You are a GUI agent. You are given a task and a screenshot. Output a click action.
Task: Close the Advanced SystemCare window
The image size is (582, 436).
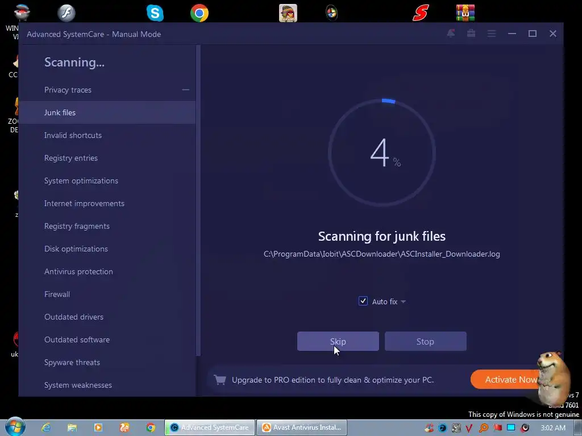coord(552,33)
